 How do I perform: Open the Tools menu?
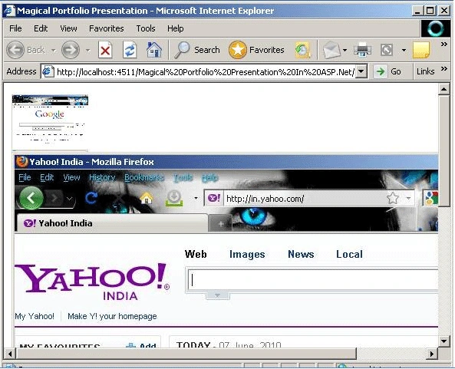point(146,28)
